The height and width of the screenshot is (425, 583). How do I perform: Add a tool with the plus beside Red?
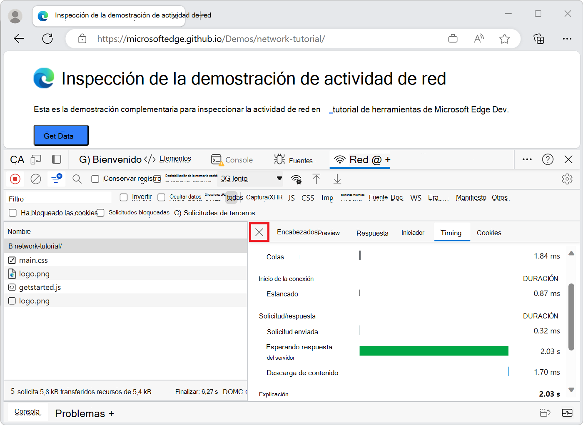coord(388,159)
